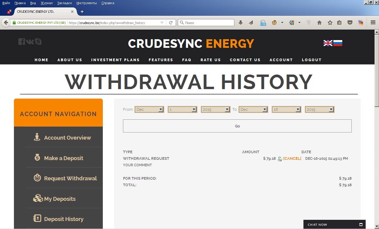Open the To year dropdown
Viewport: 379px width, 229px height.
(x=320, y=110)
